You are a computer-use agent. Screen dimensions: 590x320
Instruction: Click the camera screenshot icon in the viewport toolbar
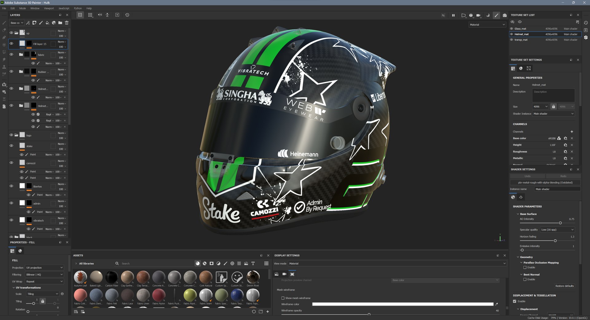505,15
